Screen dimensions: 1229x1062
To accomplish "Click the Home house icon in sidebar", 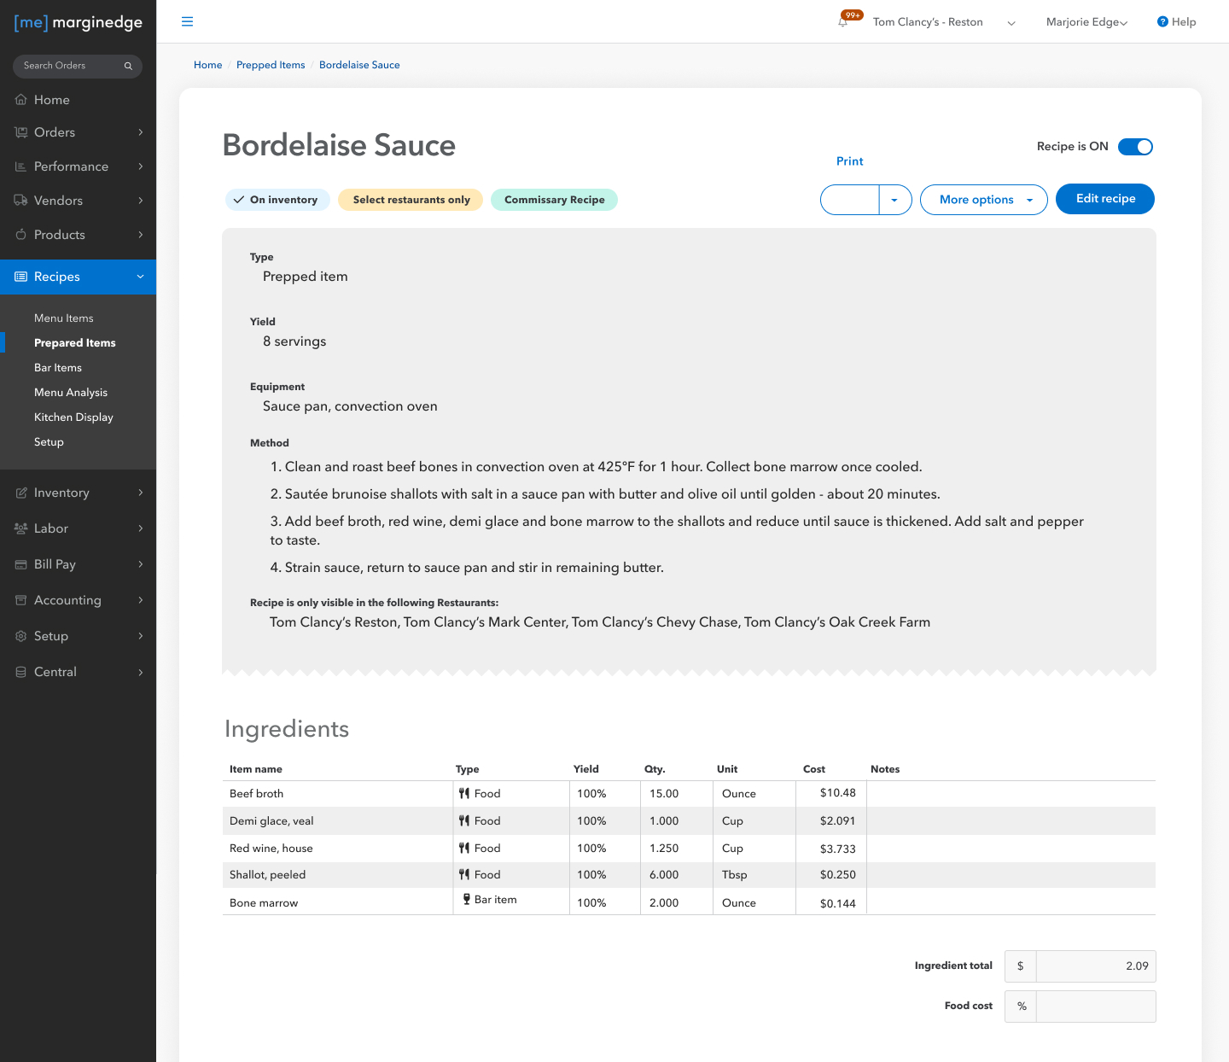I will (21, 100).
